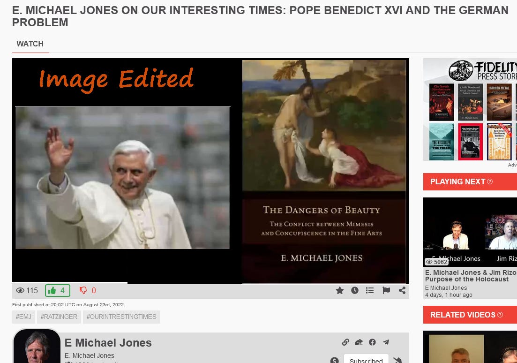The width and height of the screenshot is (517, 363).
Task: Click the E. Michael Jones profile subtitle
Action: coord(90,355)
